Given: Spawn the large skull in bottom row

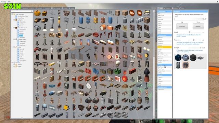Looking at the screenshot, I should [x=110, y=115].
